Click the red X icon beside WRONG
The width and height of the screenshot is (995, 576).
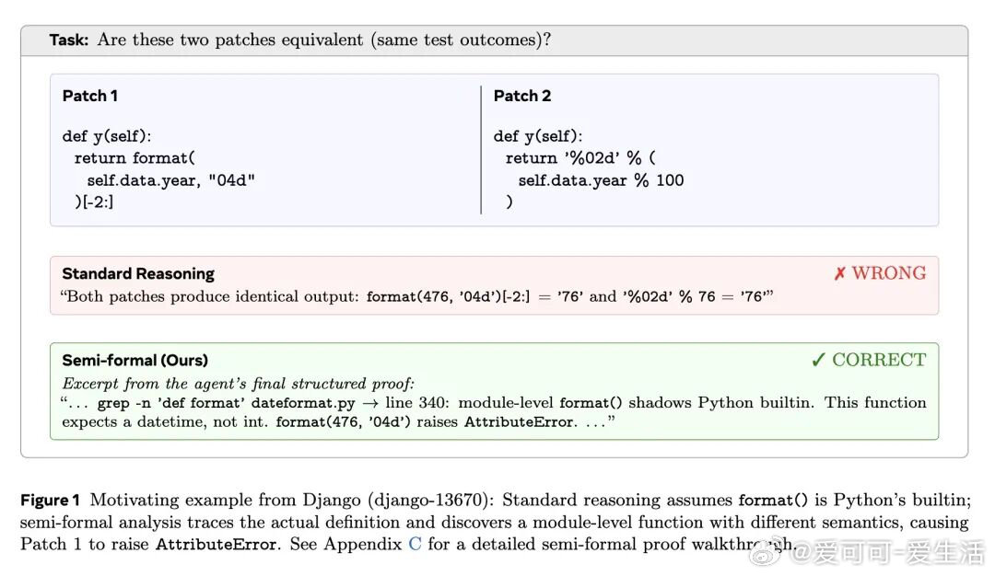tap(839, 273)
